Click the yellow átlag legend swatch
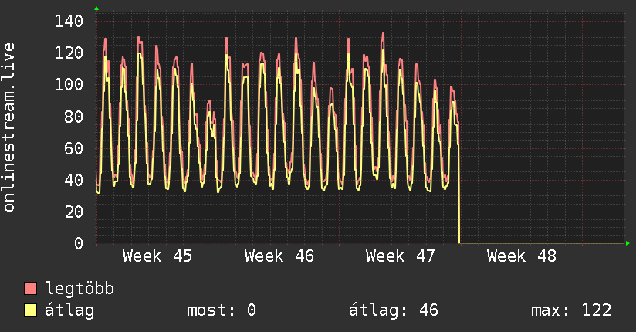This screenshot has height=332, width=636. coord(30,310)
